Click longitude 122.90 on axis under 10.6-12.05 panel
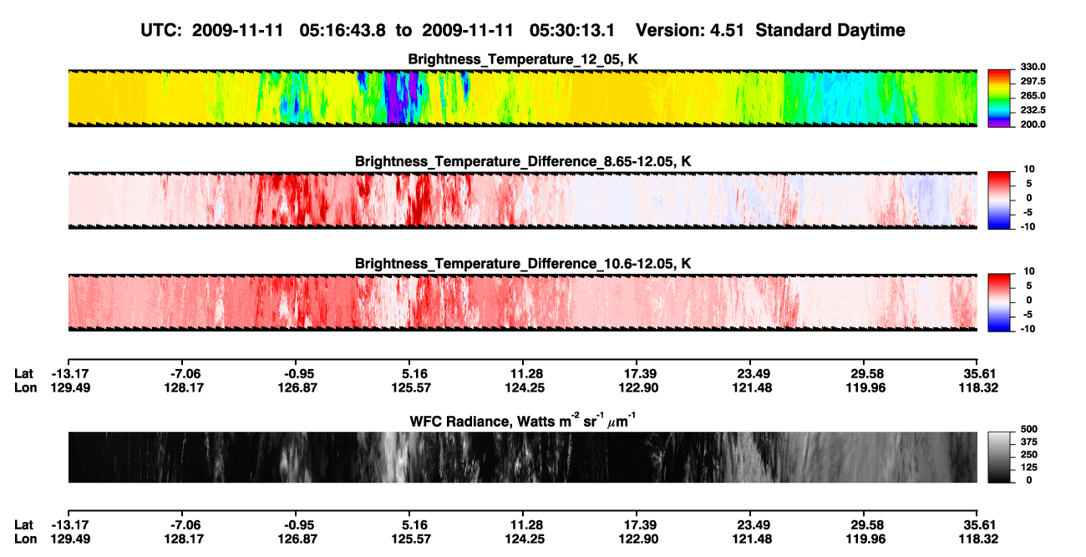This screenshot has height=557, width=1086. pyautogui.click(x=637, y=387)
